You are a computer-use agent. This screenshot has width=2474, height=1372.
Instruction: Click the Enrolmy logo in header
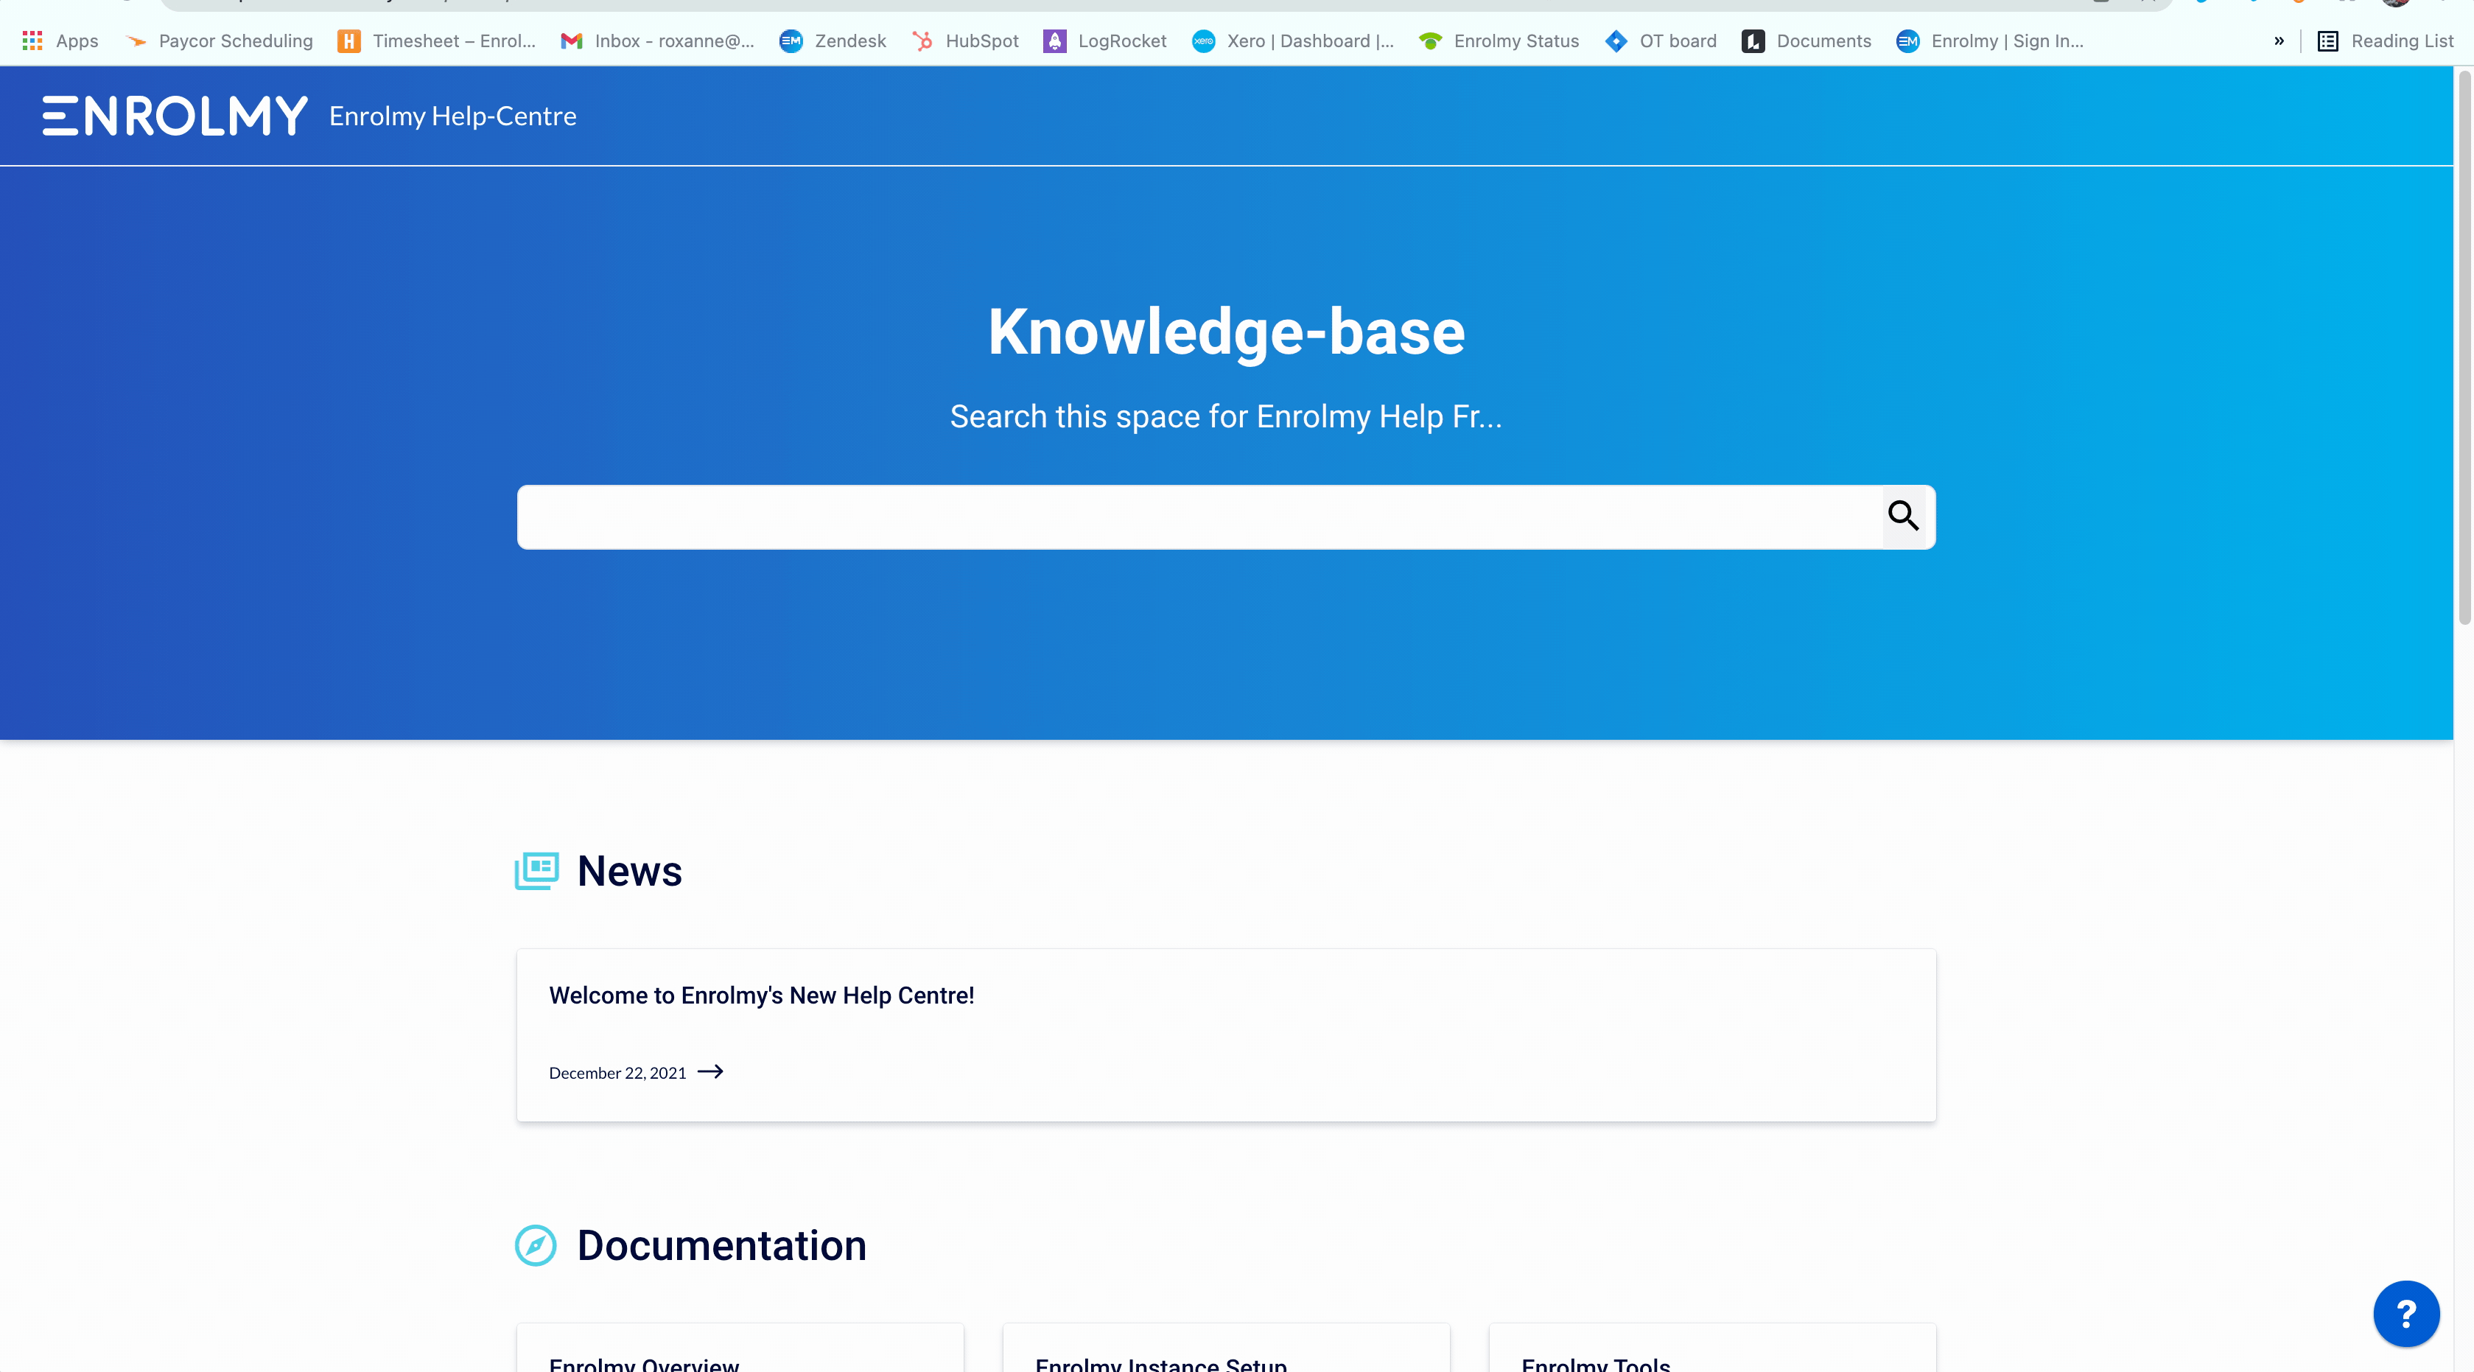(175, 115)
